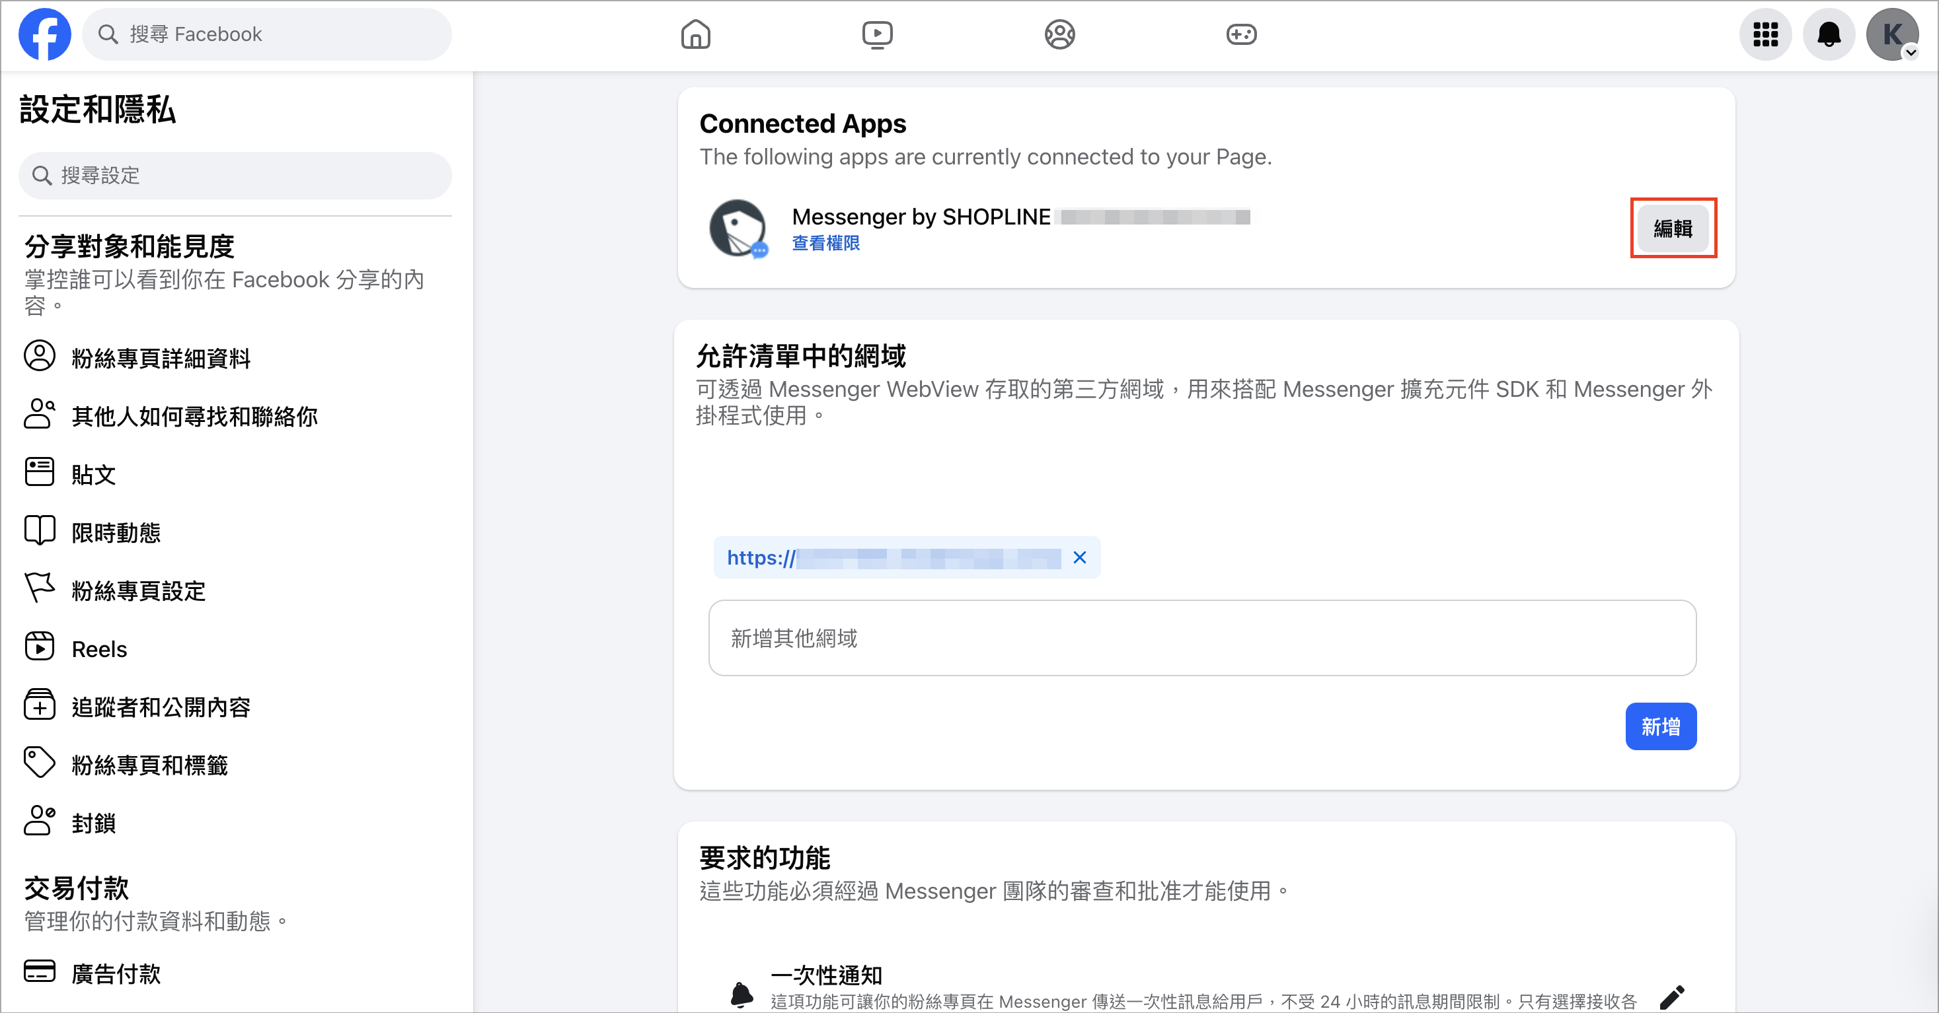Viewport: 1939px width, 1013px height.
Task: Click the 封鎖 blocking icon
Action: (x=39, y=821)
